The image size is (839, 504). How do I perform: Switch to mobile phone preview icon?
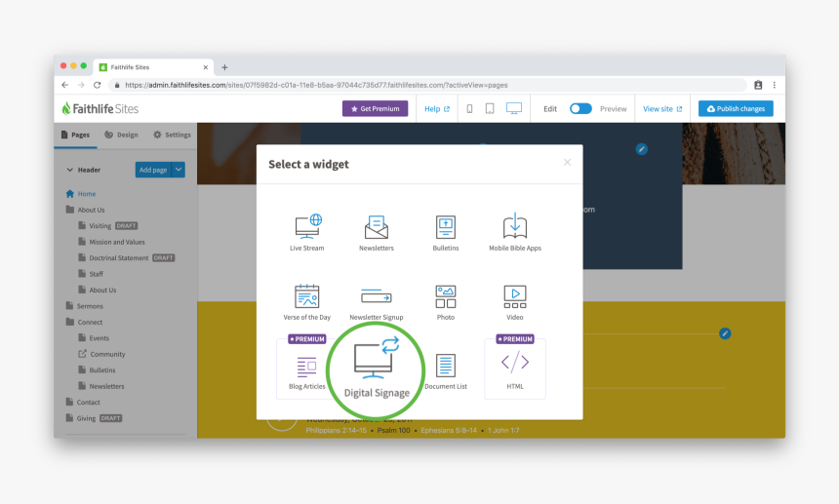point(469,108)
